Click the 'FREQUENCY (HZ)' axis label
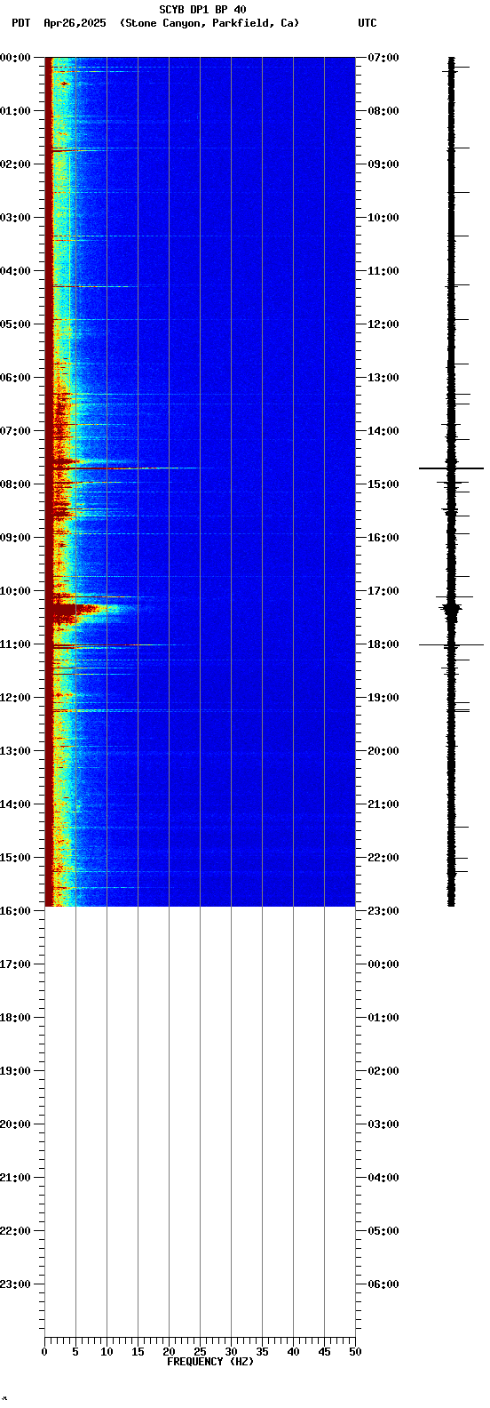This screenshot has height=1408, width=490. [x=210, y=1362]
